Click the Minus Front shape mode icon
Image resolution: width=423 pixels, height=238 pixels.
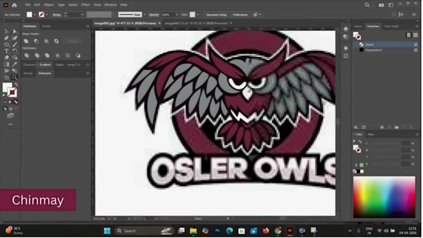point(36,41)
